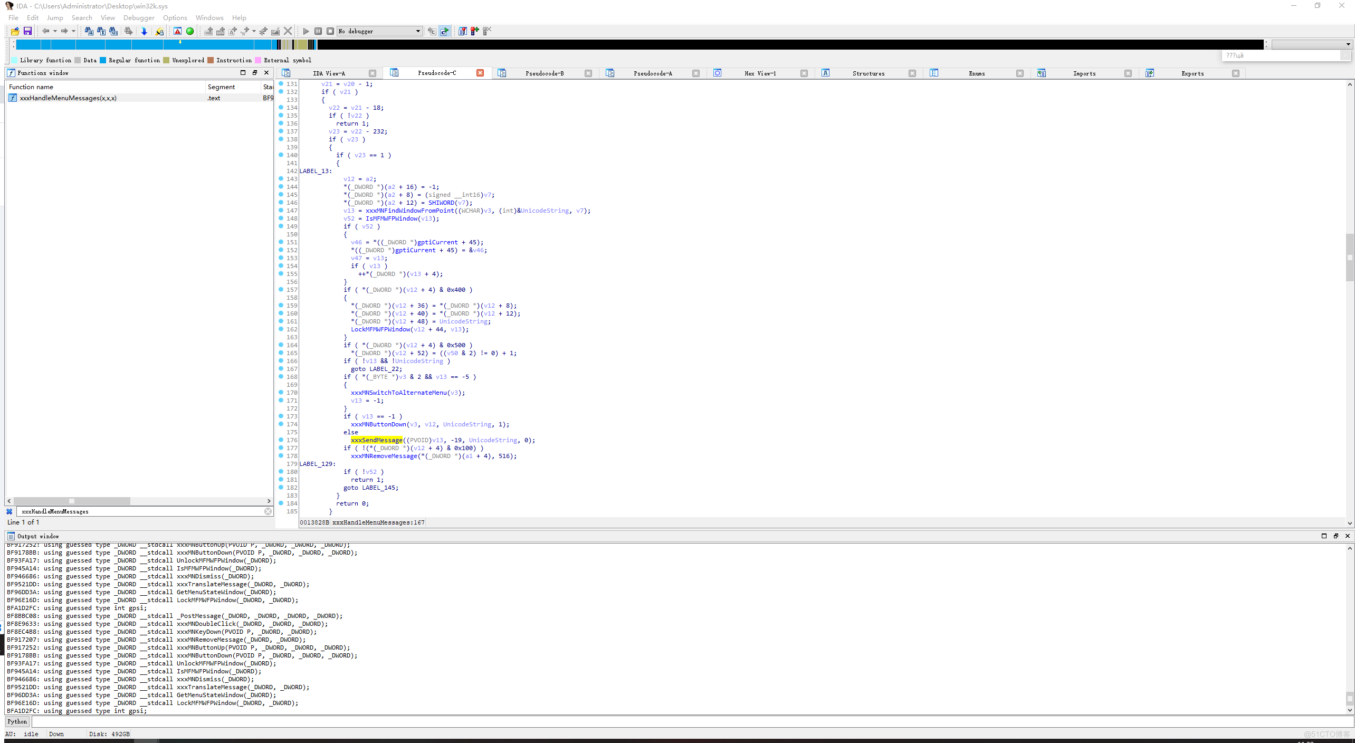Image resolution: width=1355 pixels, height=743 pixels.
Task: Select xxxHandleMenuMessages function row
Action: [x=139, y=98]
